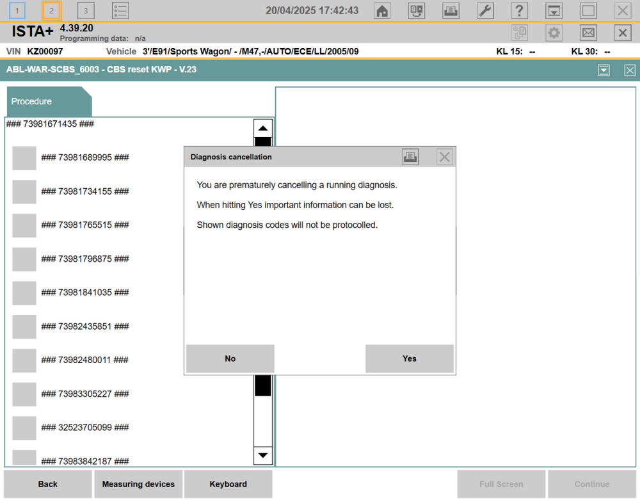640x500 pixels.
Task: Toggle checkbox beside 73981796875 entry
Action: coord(24,259)
